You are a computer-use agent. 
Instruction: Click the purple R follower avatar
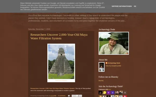[x=108, y=93]
